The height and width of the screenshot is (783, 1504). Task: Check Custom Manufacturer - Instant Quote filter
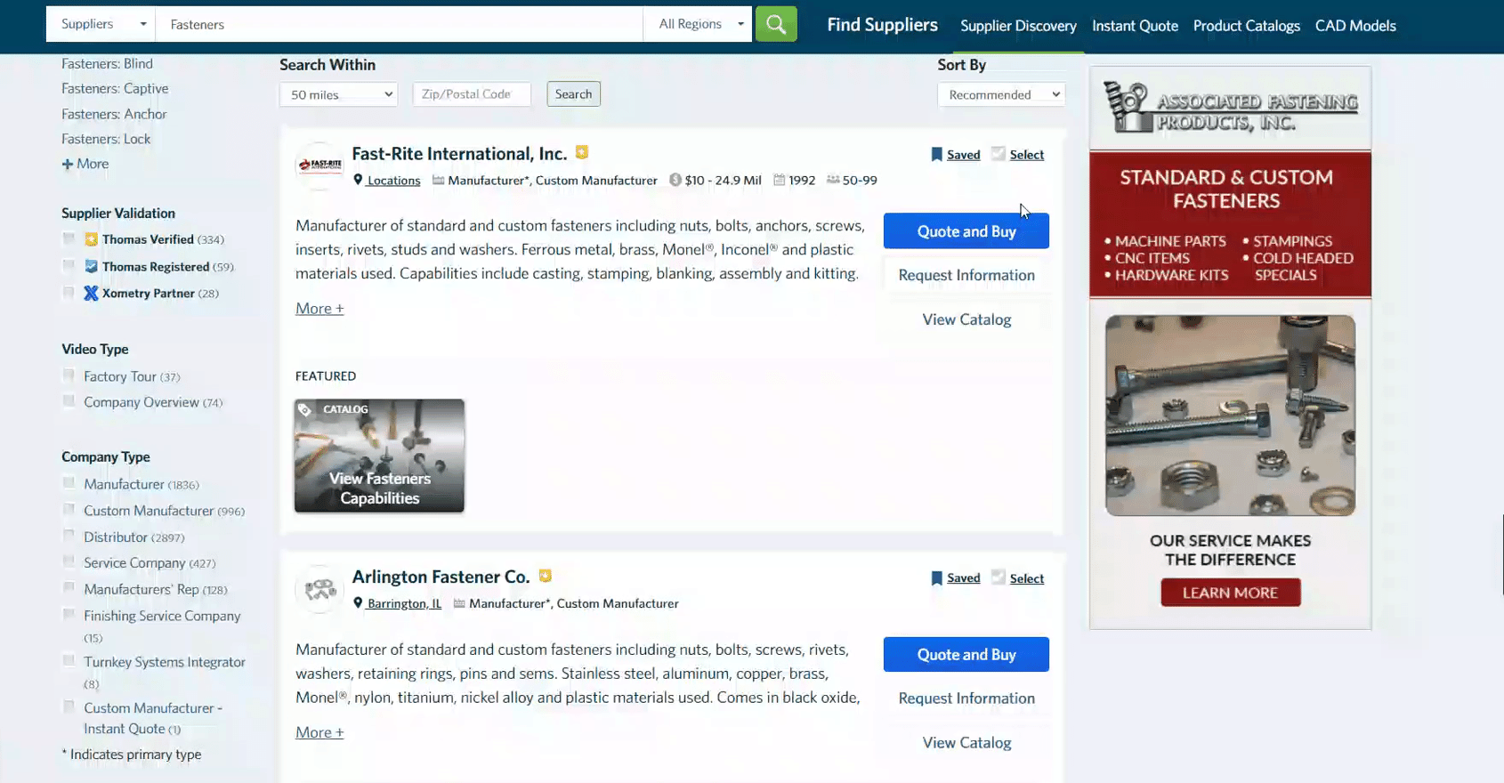pyautogui.click(x=69, y=707)
